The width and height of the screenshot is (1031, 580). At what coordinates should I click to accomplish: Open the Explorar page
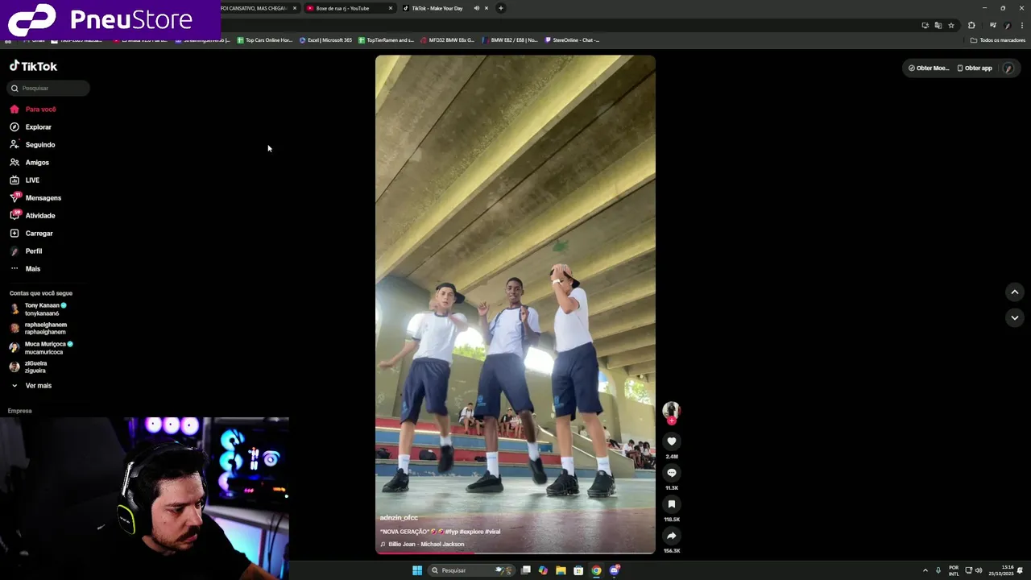31,126
